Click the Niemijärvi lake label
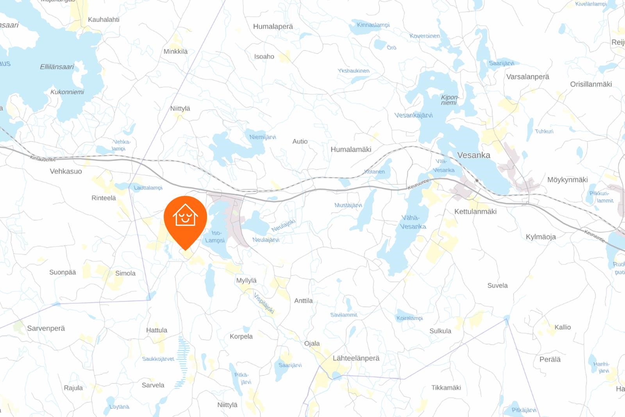Viewport: 625px width, 417px height. [262, 137]
